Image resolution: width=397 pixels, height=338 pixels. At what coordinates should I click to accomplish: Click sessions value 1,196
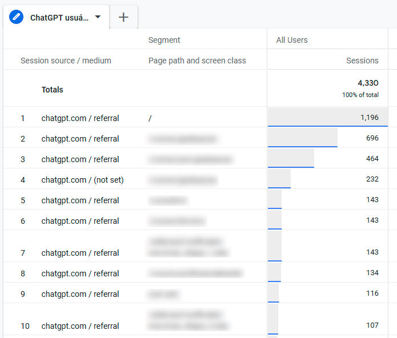tap(370, 118)
